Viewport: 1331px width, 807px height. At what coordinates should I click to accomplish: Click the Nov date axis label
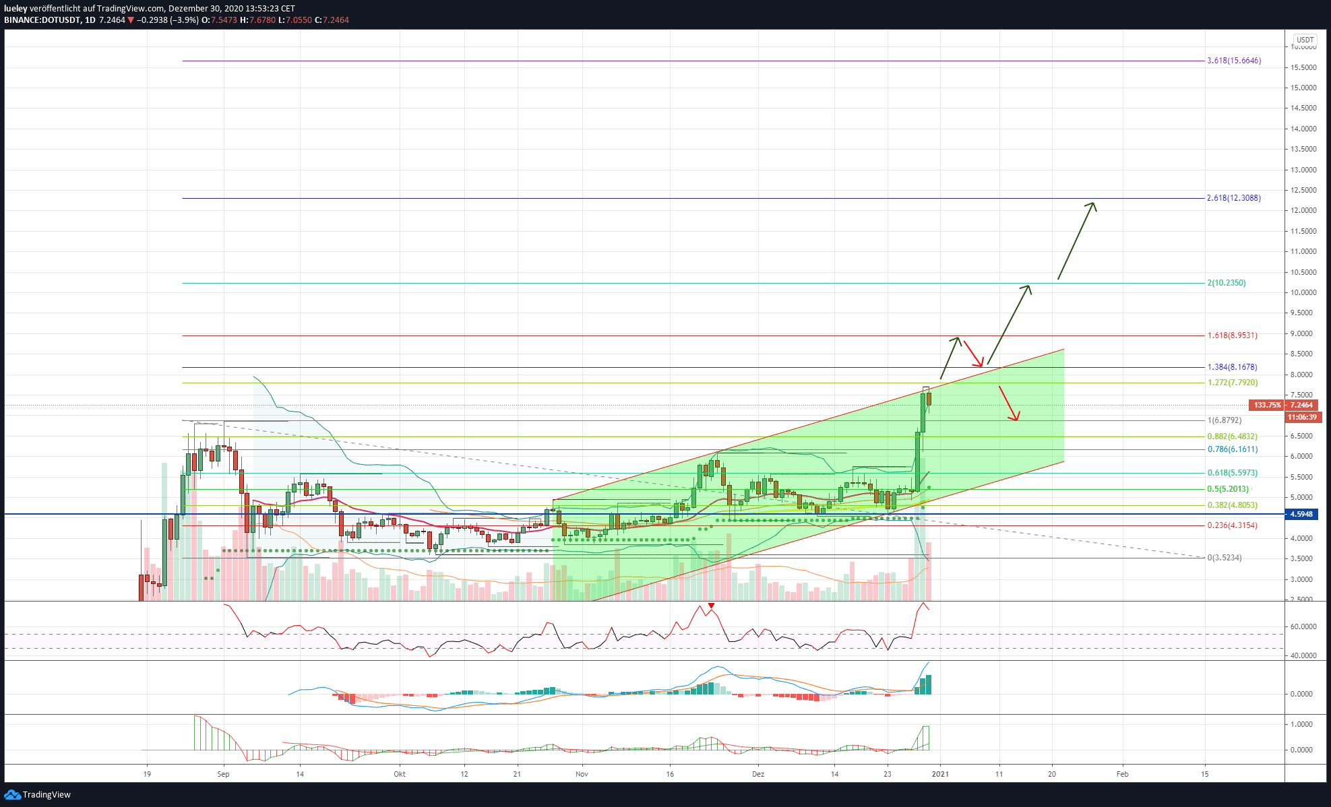pos(582,774)
